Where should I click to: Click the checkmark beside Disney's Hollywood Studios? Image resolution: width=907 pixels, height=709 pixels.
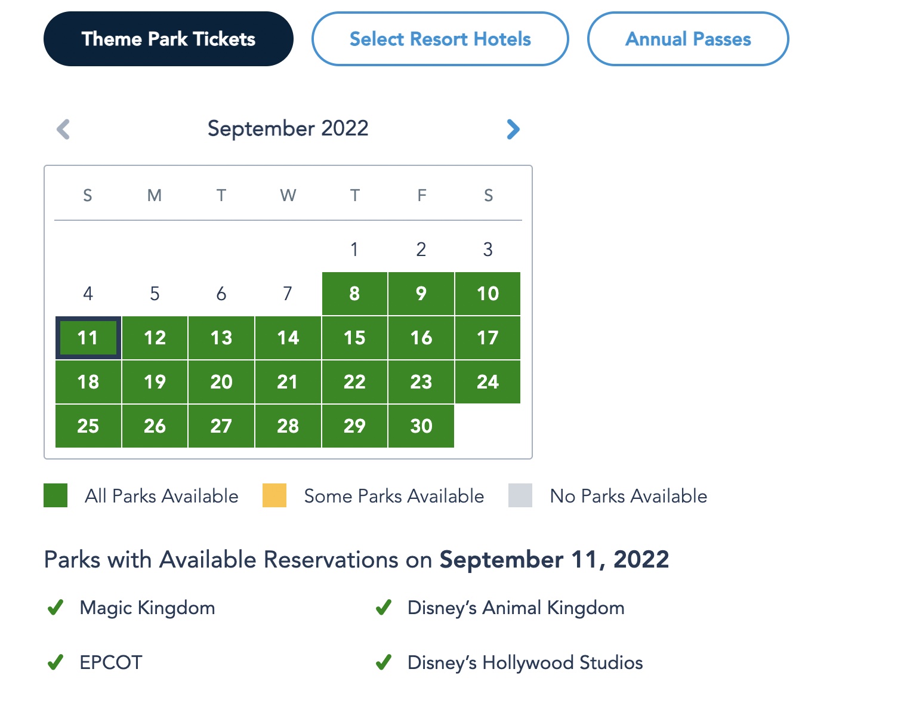coord(383,662)
